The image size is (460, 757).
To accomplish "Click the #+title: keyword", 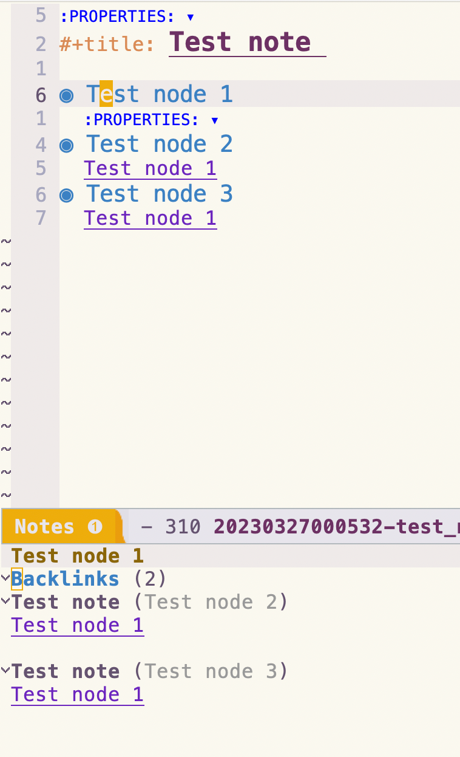I will (x=107, y=44).
